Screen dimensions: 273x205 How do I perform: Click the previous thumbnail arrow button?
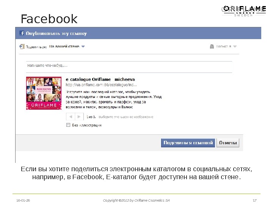point(71,117)
